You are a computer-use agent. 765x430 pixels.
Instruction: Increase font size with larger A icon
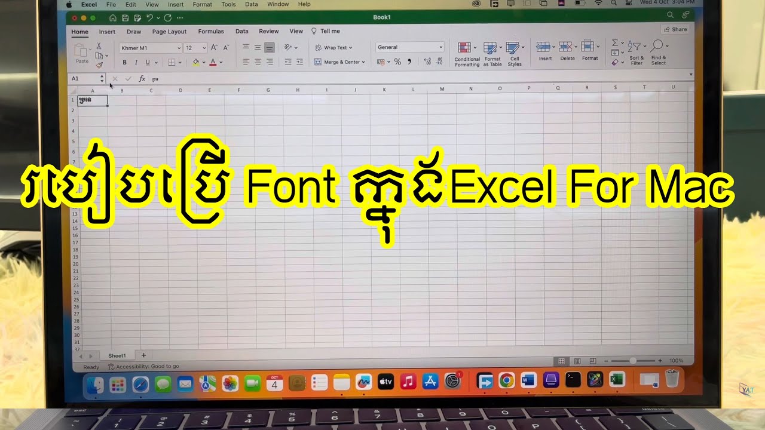point(214,48)
